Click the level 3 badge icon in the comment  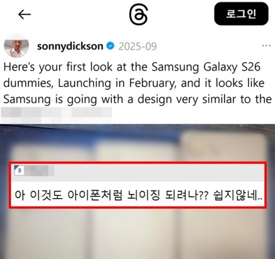[19, 170]
